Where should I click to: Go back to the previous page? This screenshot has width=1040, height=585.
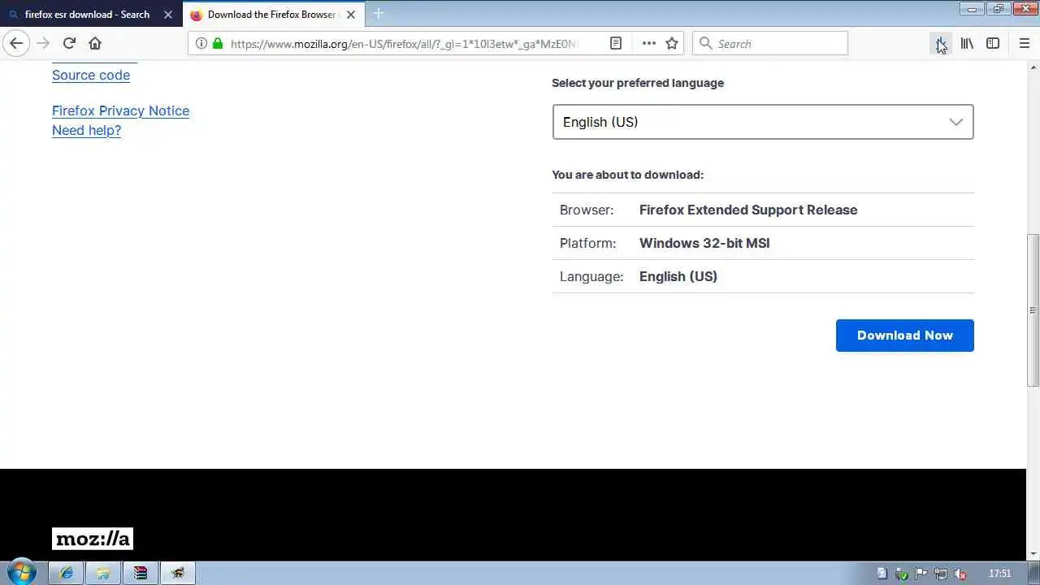click(16, 43)
